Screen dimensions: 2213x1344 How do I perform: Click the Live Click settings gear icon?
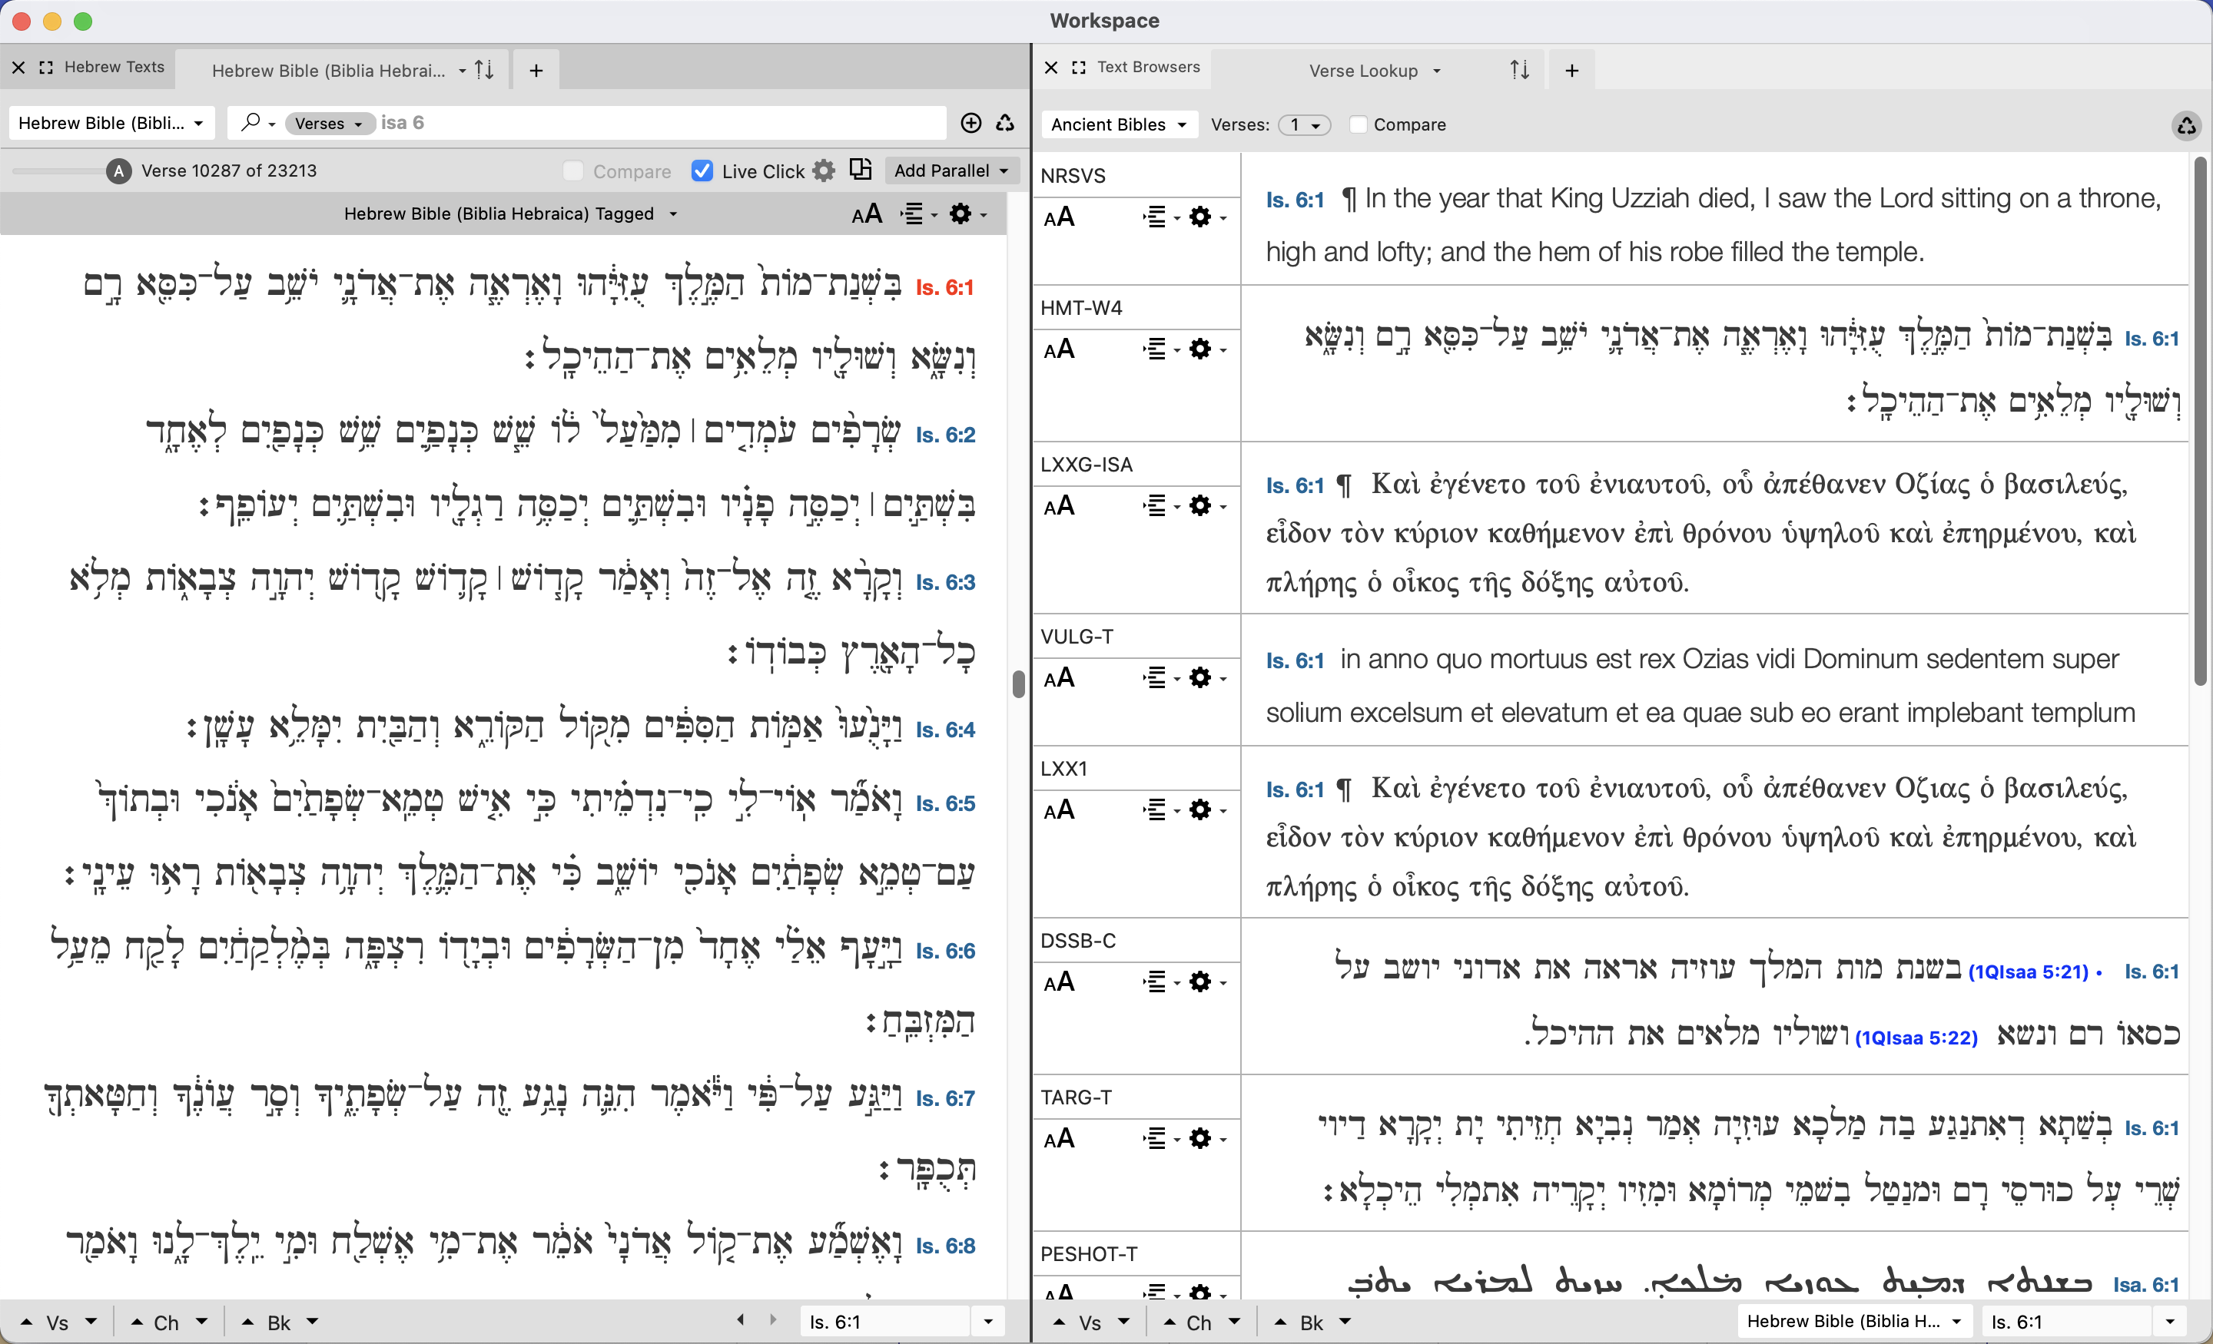pos(824,170)
